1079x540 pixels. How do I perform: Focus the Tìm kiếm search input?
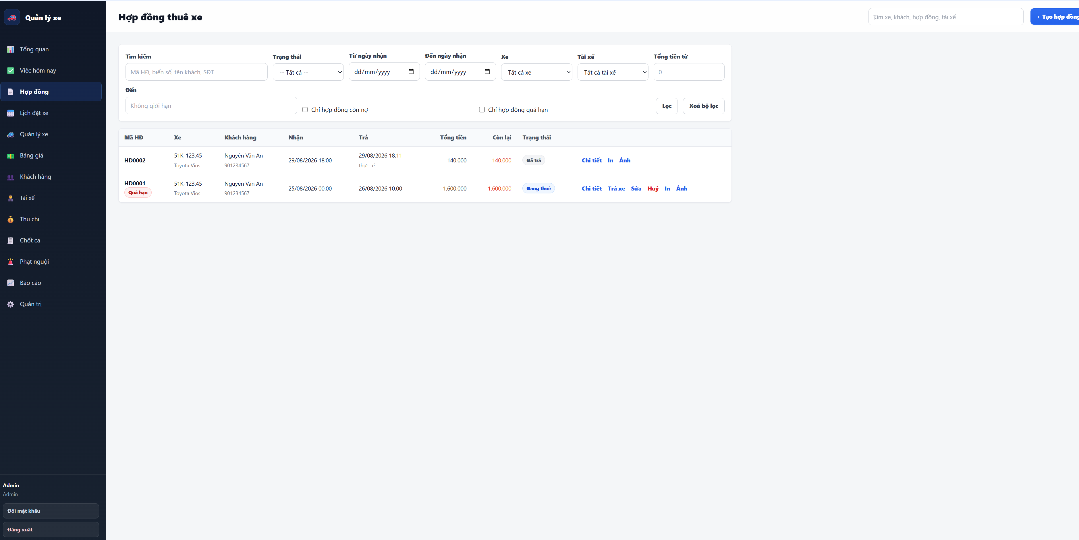tap(196, 72)
